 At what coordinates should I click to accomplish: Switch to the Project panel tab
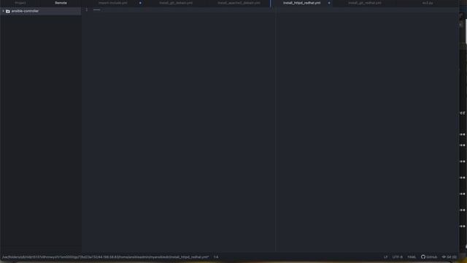coord(20,3)
